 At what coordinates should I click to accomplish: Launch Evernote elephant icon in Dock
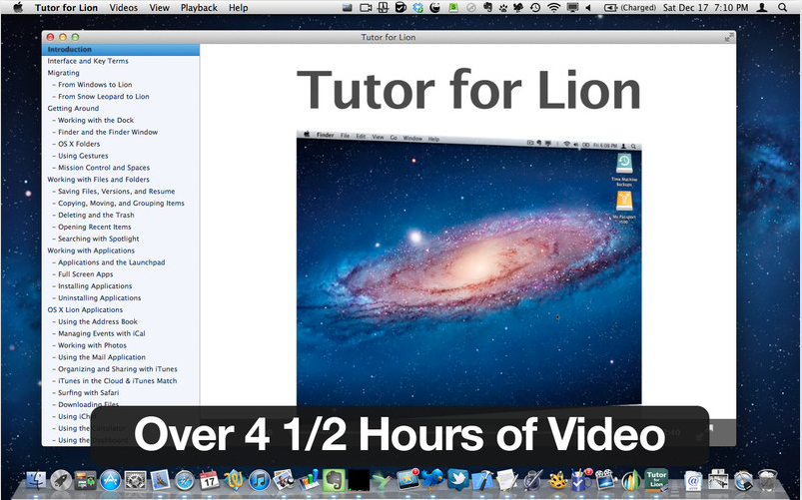click(334, 481)
